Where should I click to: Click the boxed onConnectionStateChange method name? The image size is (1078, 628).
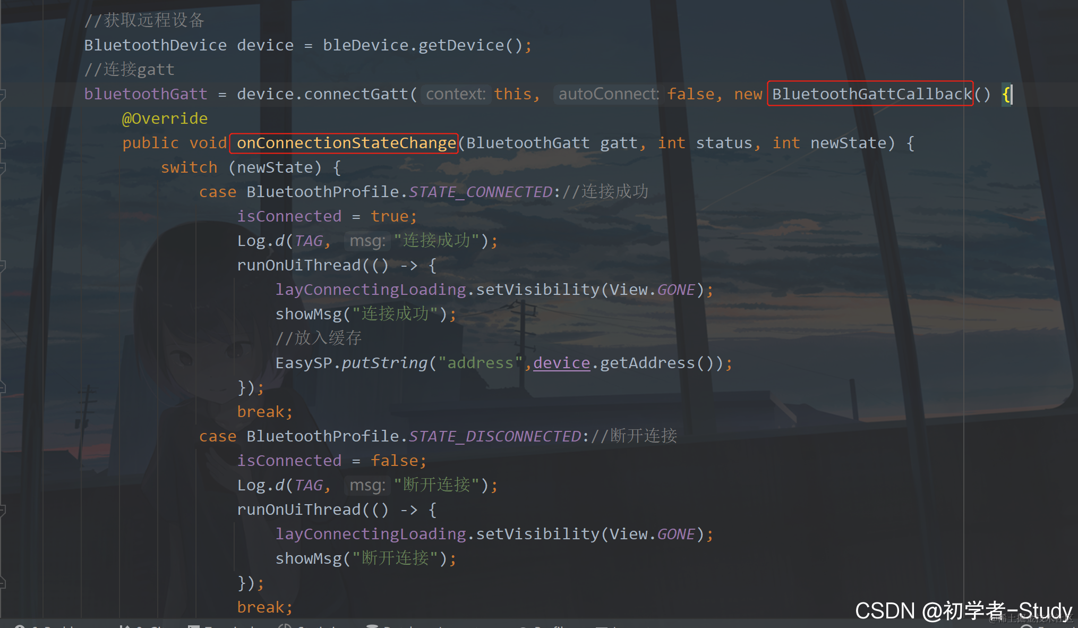click(346, 143)
